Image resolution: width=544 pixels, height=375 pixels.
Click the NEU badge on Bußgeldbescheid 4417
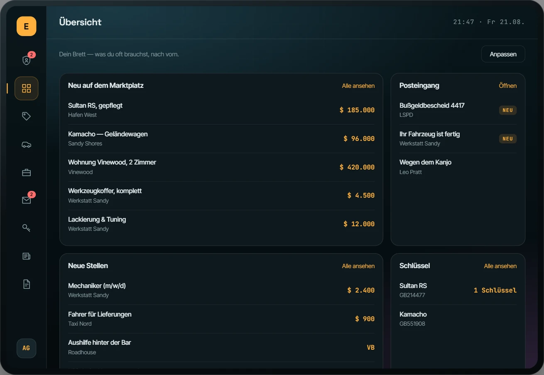coord(508,110)
